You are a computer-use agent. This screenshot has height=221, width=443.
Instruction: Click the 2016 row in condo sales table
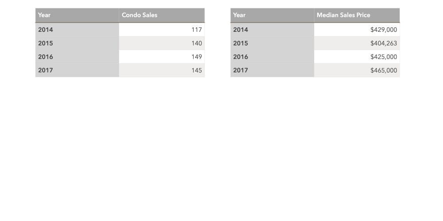(x=120, y=57)
